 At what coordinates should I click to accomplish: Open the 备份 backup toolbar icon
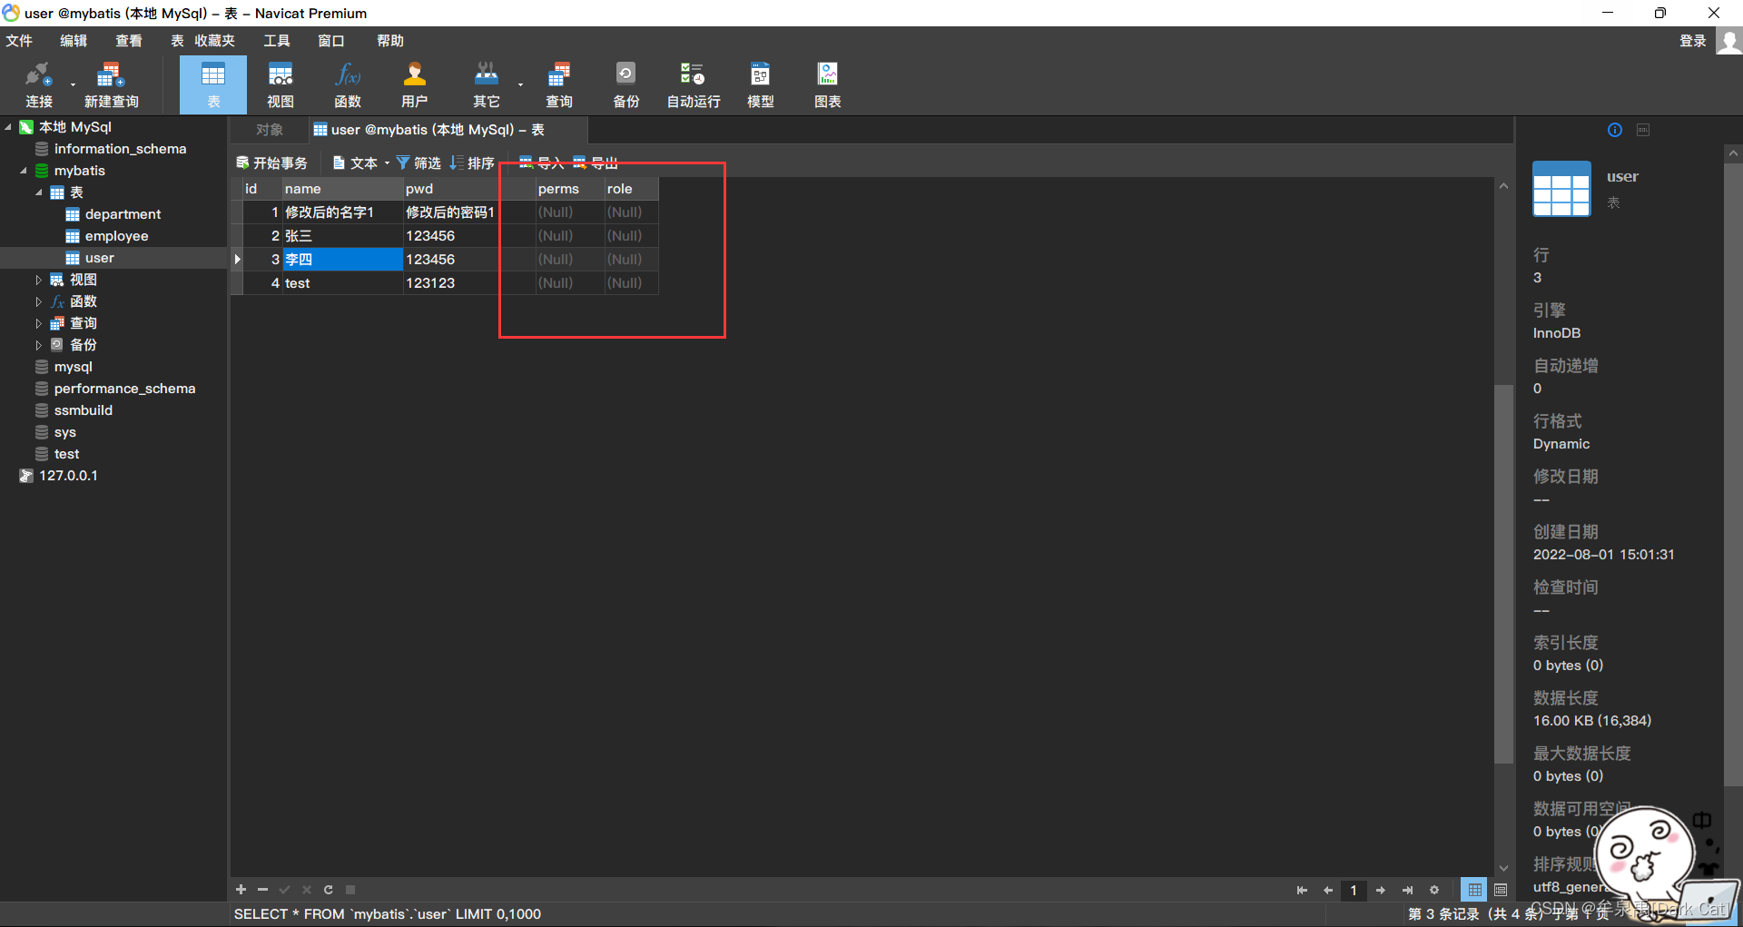tap(626, 84)
